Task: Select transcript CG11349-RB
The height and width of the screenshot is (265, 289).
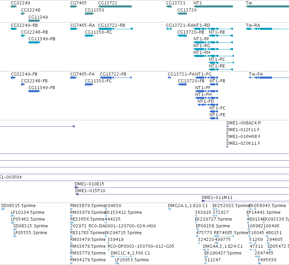Action: (42, 39)
